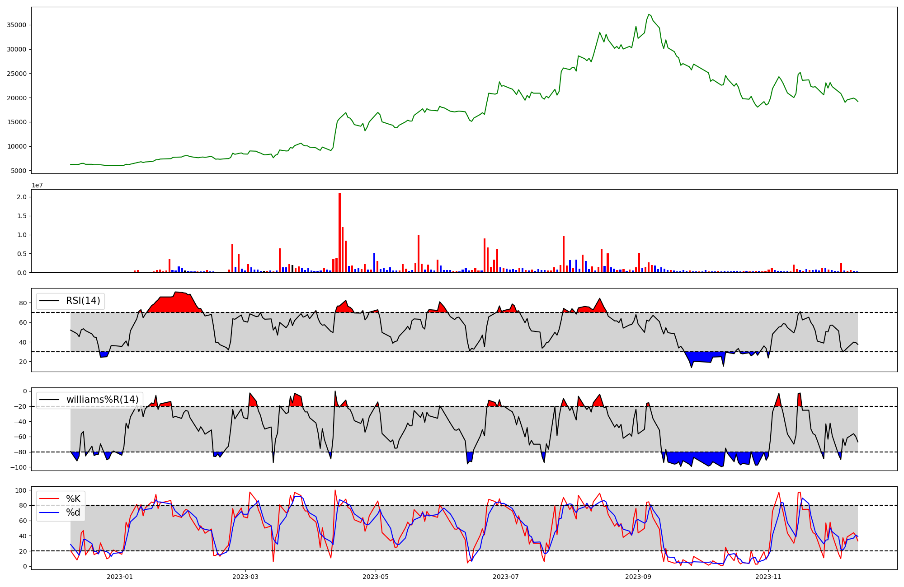
Task: Click the 2023-01 x-axis date label
Action: [x=120, y=577]
